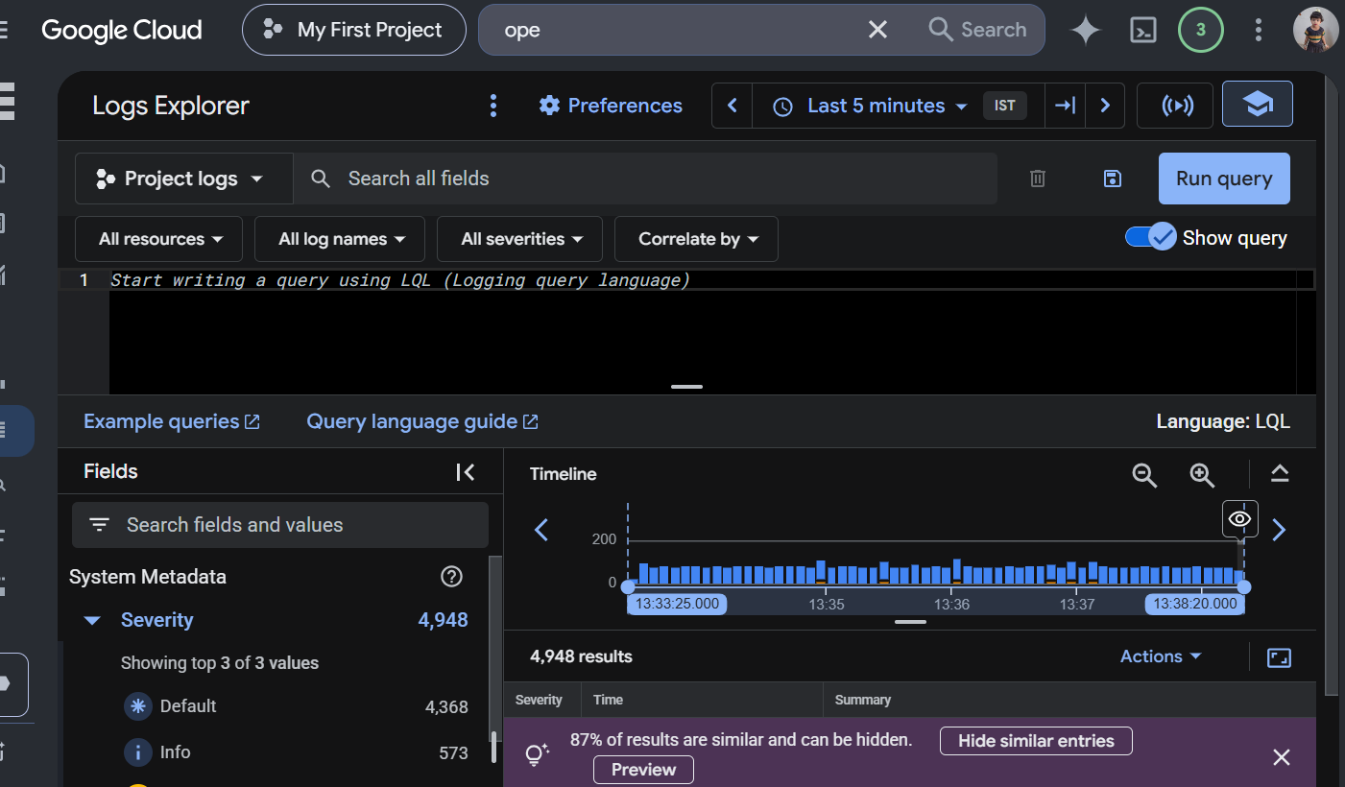
Task: Activate Cloud Shell terminal icon
Action: pos(1142,30)
